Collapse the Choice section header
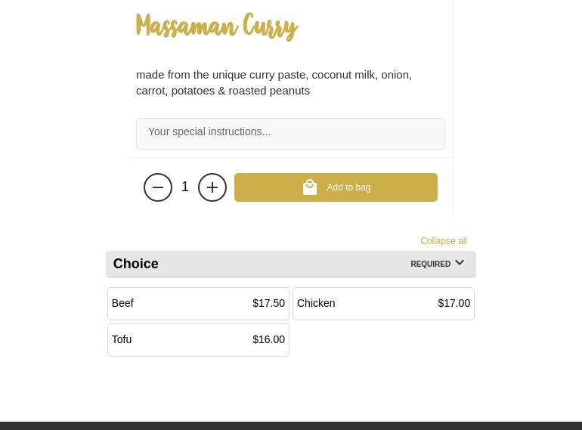Screen dimensions: 582x430 coord(290,264)
